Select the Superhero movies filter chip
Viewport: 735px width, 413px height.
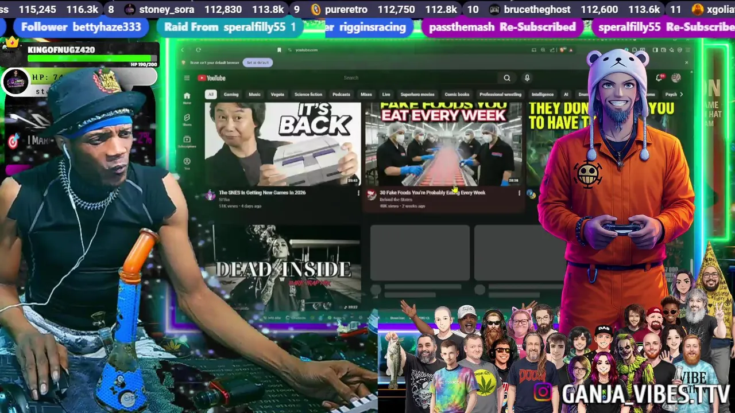pyautogui.click(x=417, y=94)
